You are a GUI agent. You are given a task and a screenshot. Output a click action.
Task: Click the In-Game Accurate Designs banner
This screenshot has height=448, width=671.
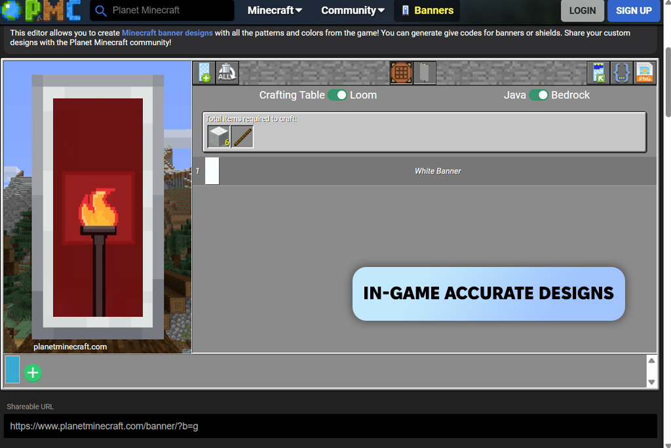(x=488, y=294)
